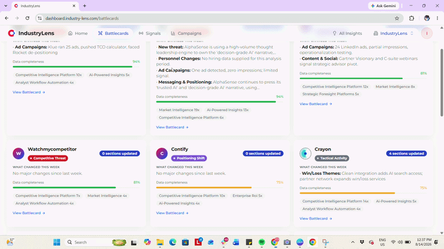Image resolution: width=444 pixels, height=249 pixels.
Task: Select tag Market Intelligence 8x
Action: (395, 87)
